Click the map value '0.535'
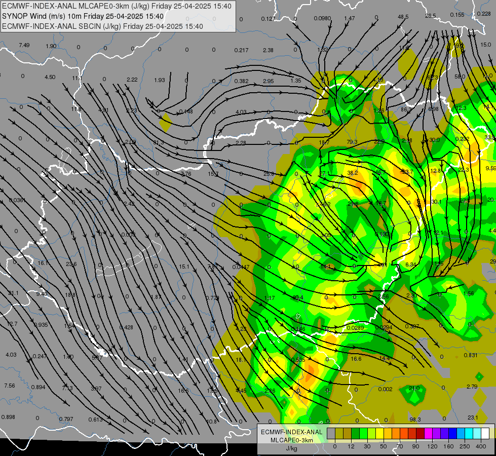Screen dimensions: 496x456 coord(298,360)
